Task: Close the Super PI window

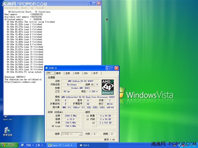Action: (x=99, y=3)
